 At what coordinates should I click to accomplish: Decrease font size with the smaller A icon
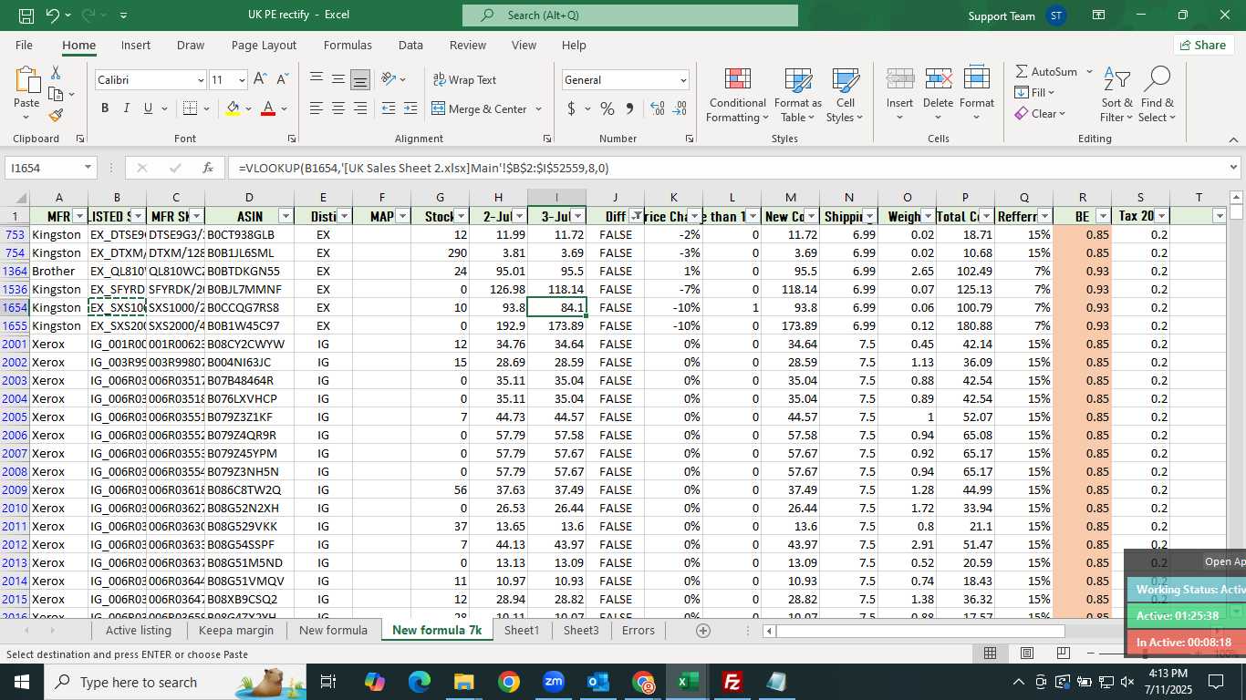[x=282, y=79]
